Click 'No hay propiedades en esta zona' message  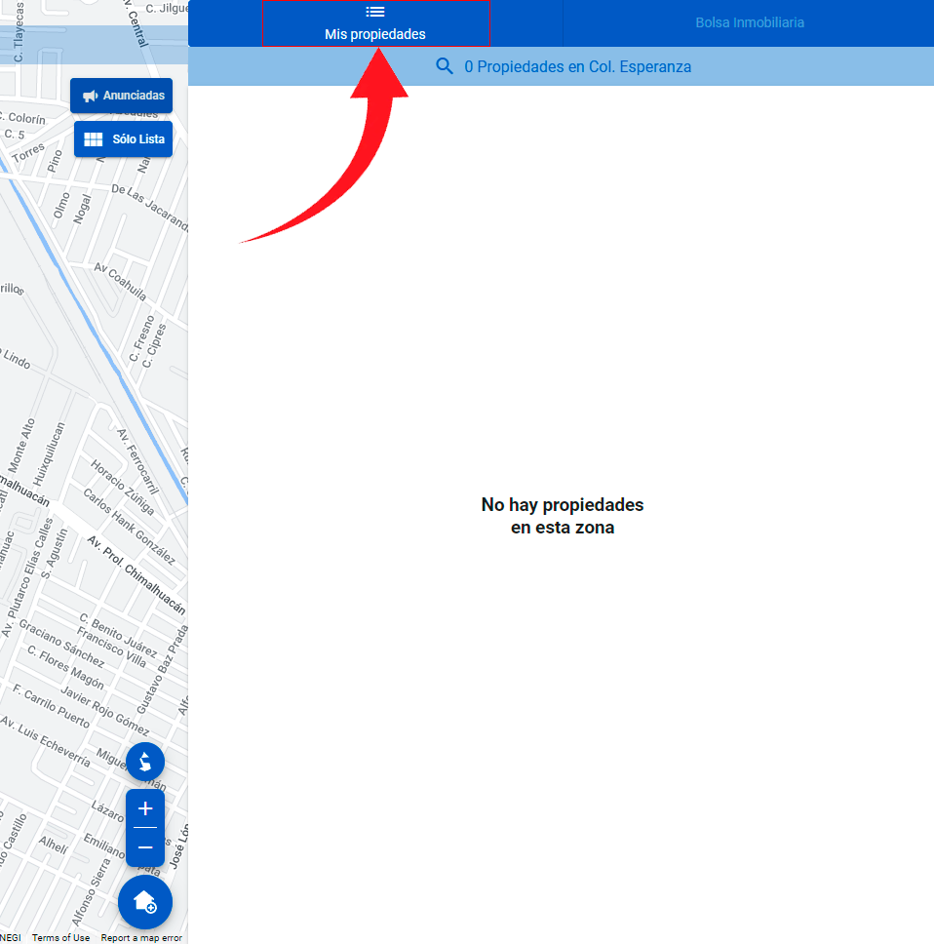click(x=563, y=516)
